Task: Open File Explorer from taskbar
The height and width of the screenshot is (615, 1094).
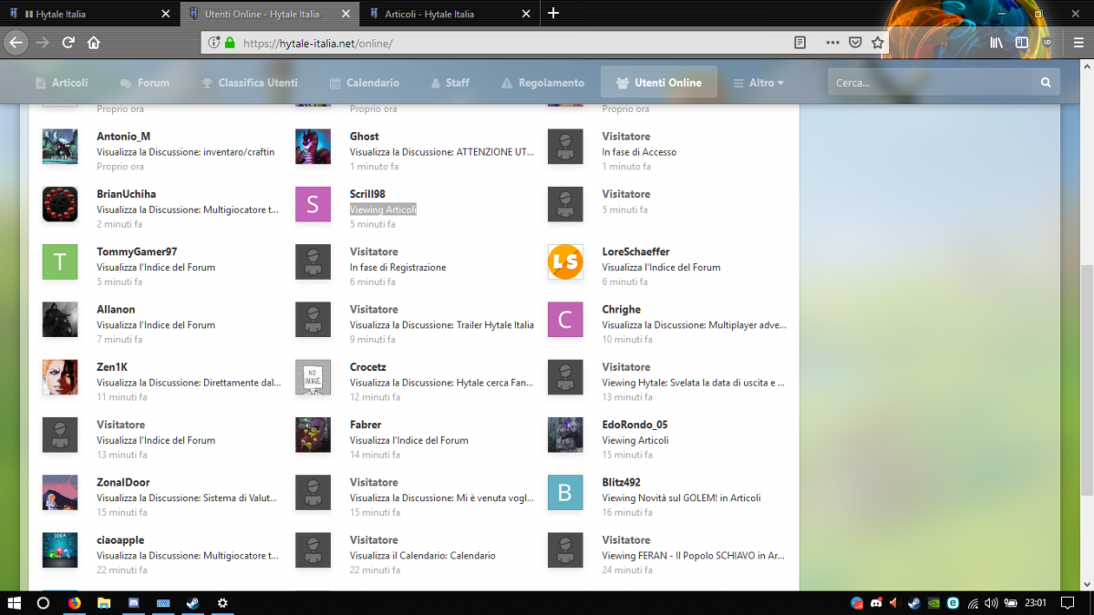Action: click(x=104, y=602)
